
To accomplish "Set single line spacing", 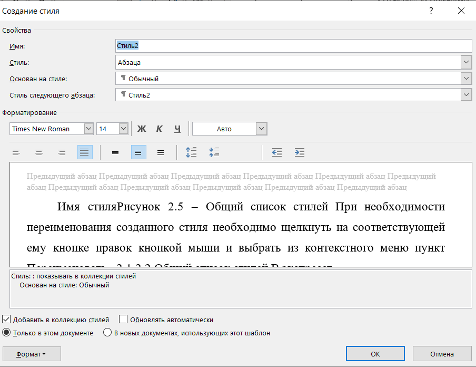I will pos(115,152).
